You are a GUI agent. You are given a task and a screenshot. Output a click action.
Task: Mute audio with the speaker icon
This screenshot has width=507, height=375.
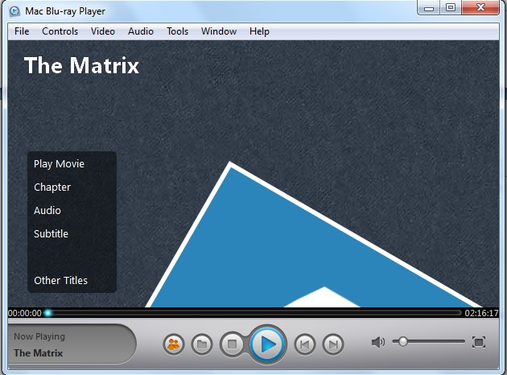(377, 342)
